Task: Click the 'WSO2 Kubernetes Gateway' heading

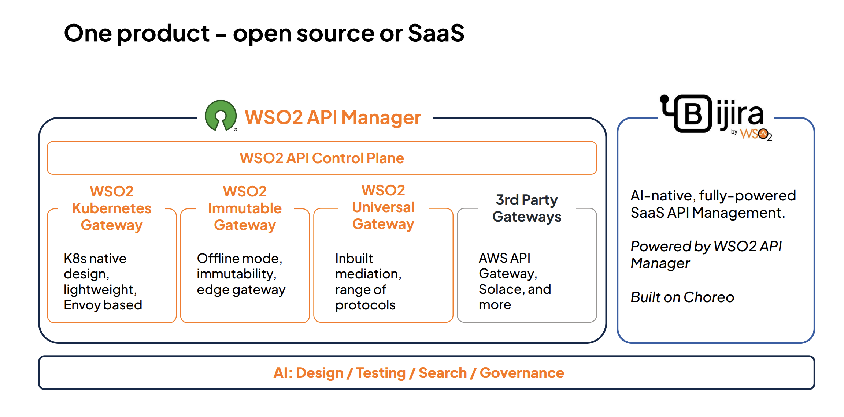Action: pyautogui.click(x=112, y=208)
